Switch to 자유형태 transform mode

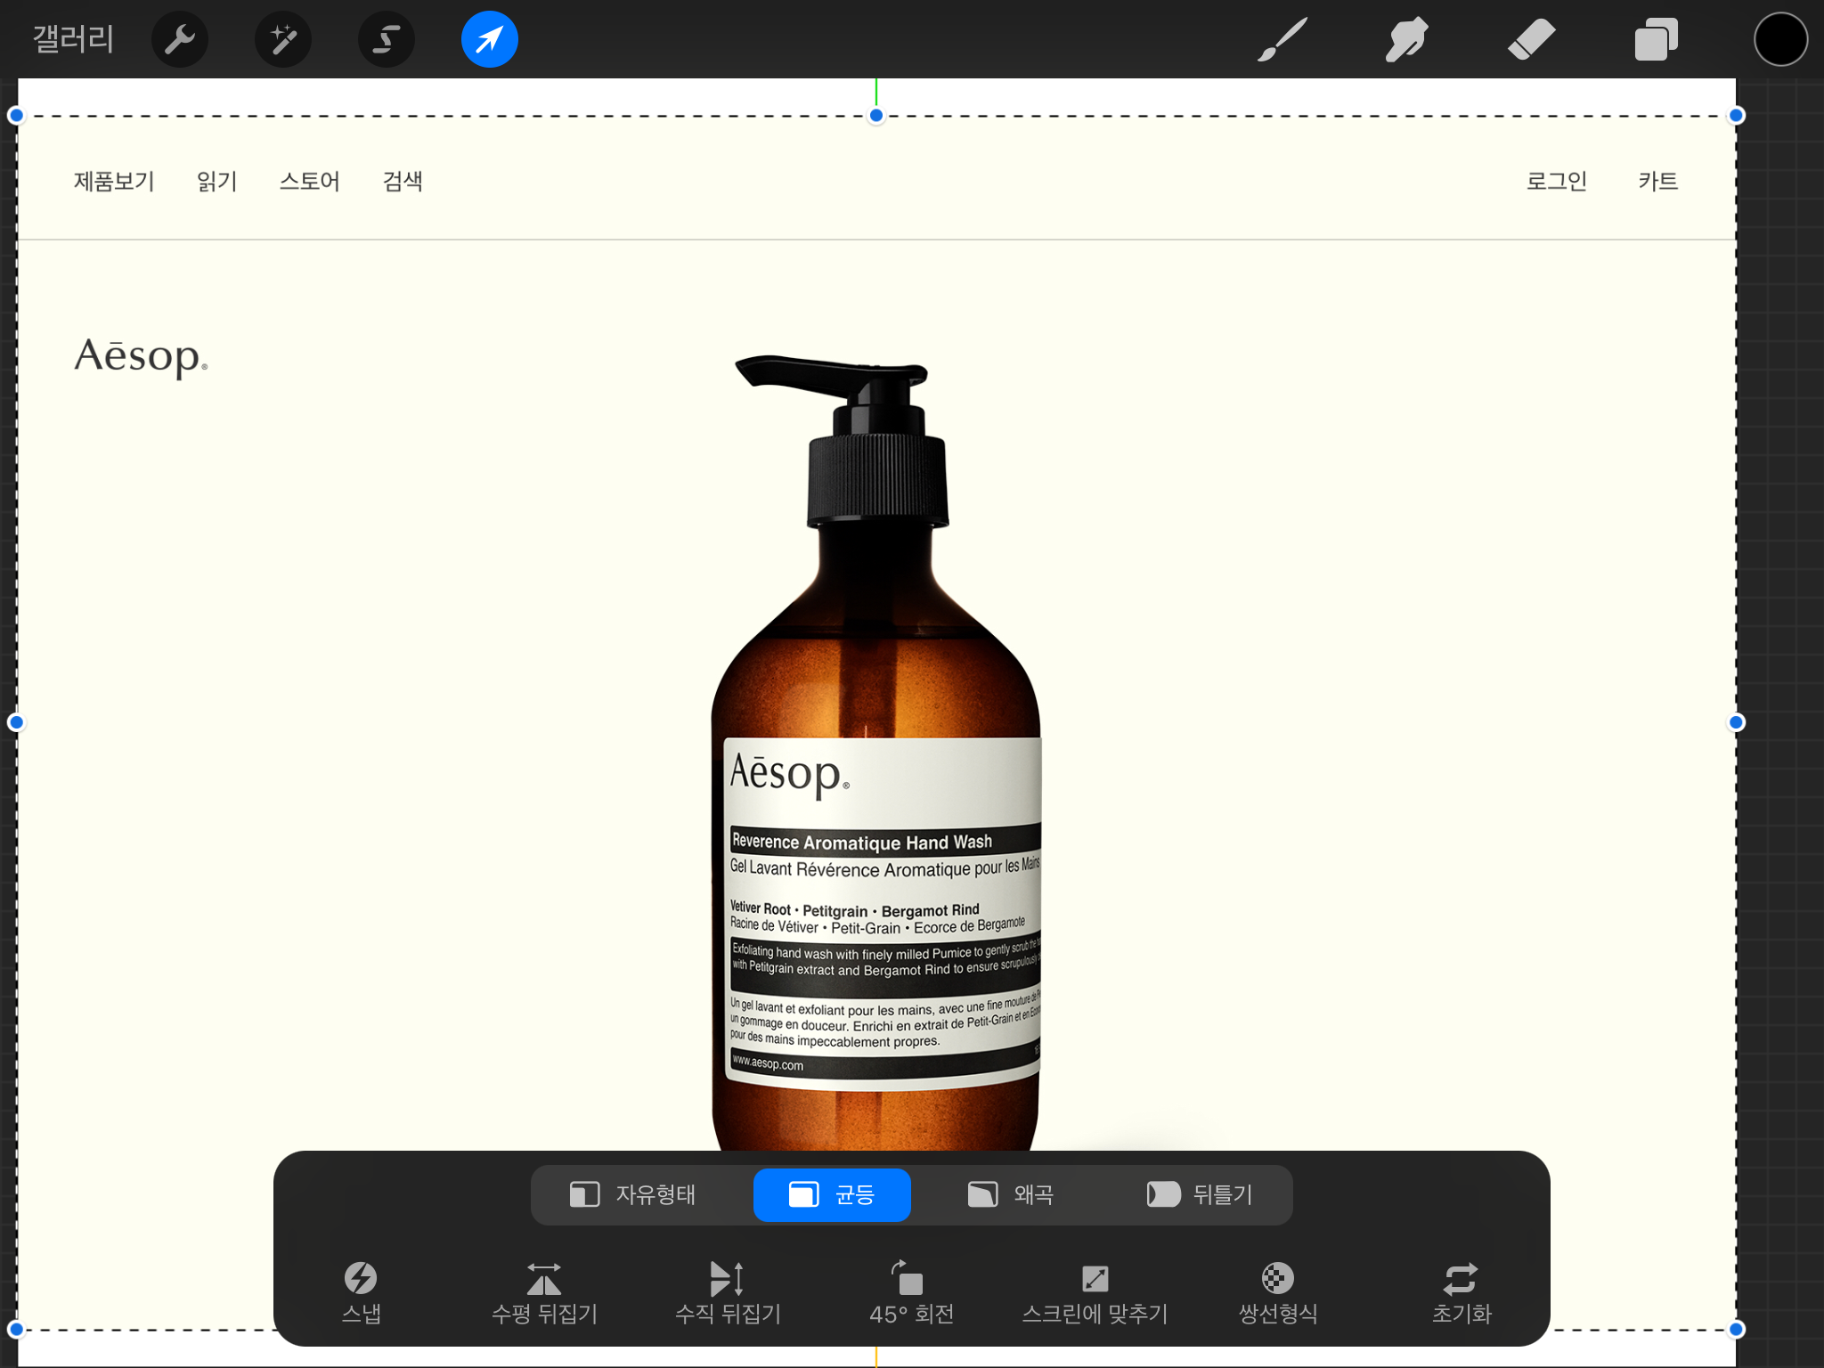coord(633,1194)
